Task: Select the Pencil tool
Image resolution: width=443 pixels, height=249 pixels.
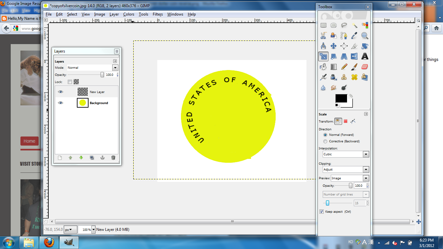Action: (x=344, y=67)
